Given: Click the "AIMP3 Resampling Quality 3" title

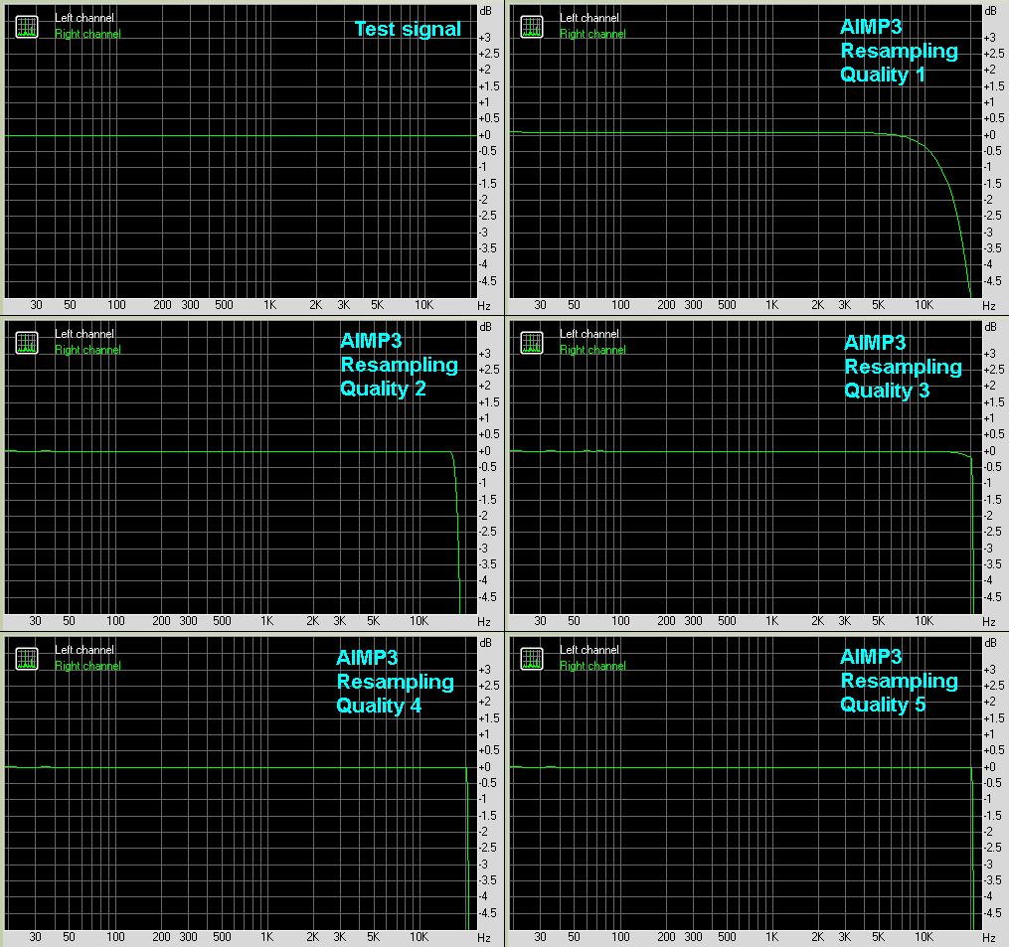Looking at the screenshot, I should point(903,367).
